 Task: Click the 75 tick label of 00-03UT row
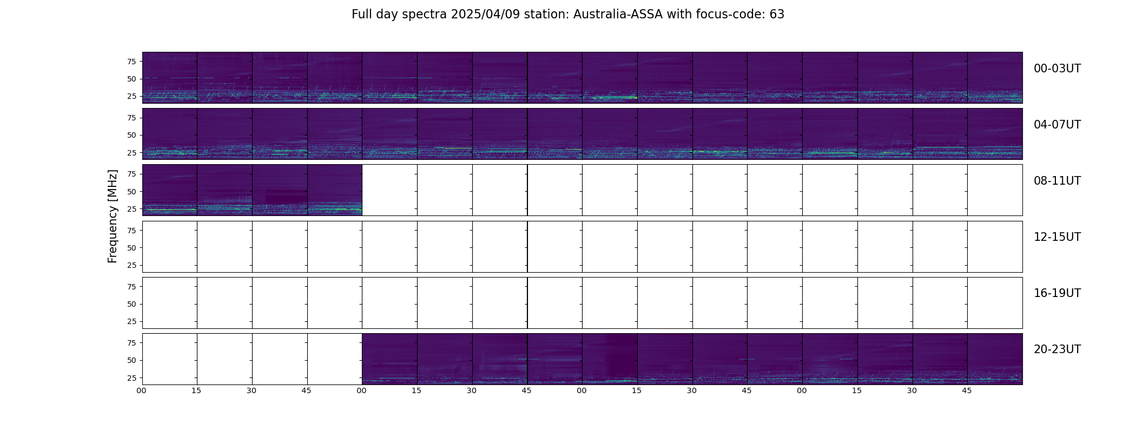[131, 62]
